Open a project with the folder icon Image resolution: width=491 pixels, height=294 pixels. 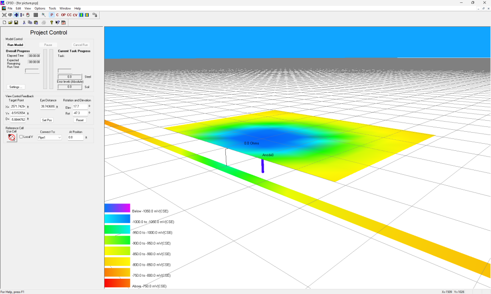coord(10,23)
